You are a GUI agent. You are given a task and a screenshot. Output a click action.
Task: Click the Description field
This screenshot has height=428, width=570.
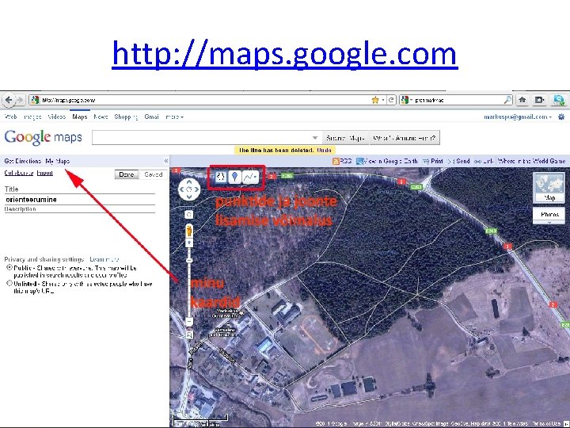80,209
